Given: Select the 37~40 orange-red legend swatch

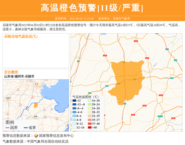Looking at the screenshot, I should [x=89, y=124].
